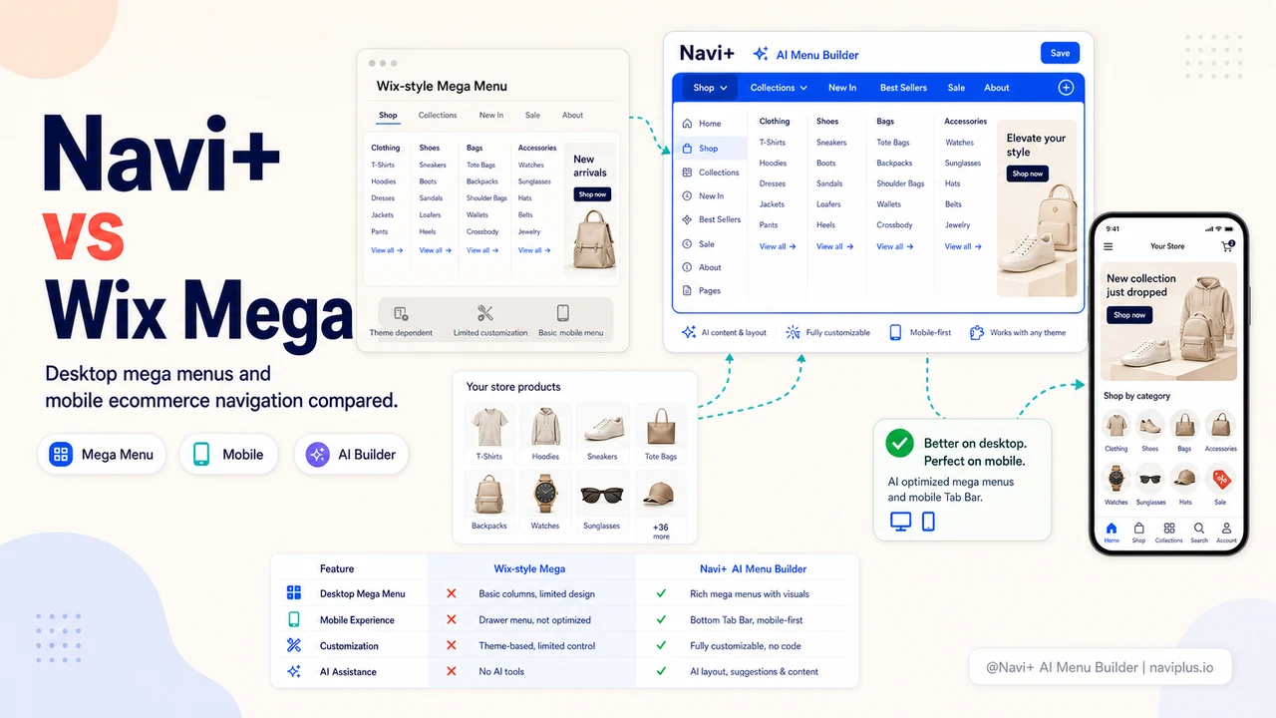
Task: Switch to Shop tab in Wix-style Mega Menu
Action: 388,116
